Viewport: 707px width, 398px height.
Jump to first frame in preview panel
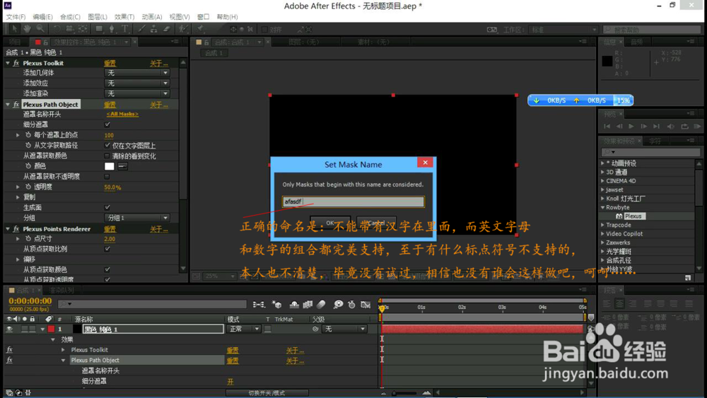click(607, 127)
